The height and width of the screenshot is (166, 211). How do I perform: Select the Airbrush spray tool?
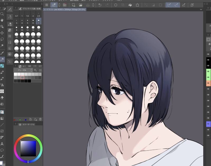tap(2, 85)
